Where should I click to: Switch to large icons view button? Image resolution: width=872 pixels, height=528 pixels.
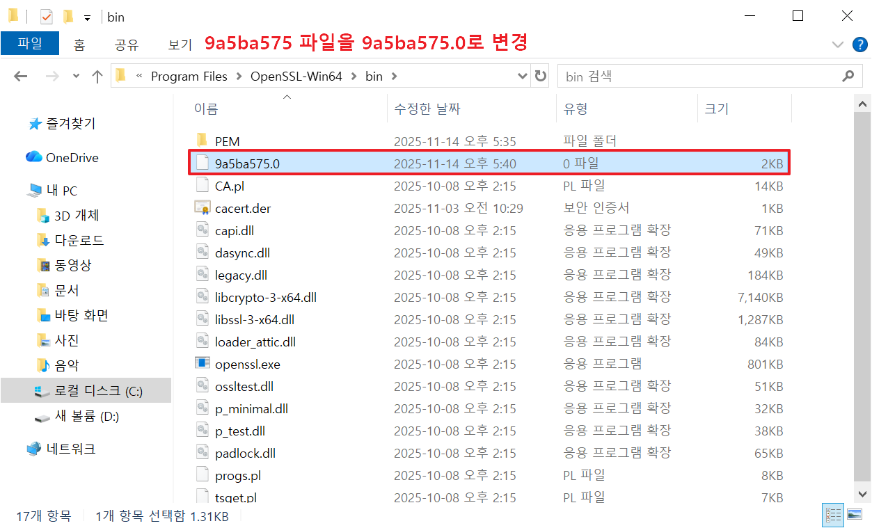pyautogui.click(x=853, y=515)
